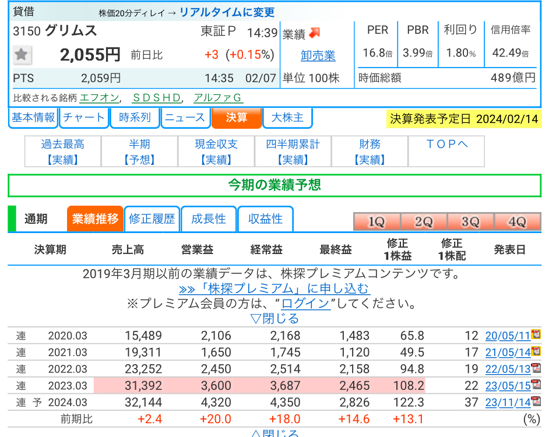Jump to 財務【実績】 section
This screenshot has width=549, height=437.
coord(369,151)
